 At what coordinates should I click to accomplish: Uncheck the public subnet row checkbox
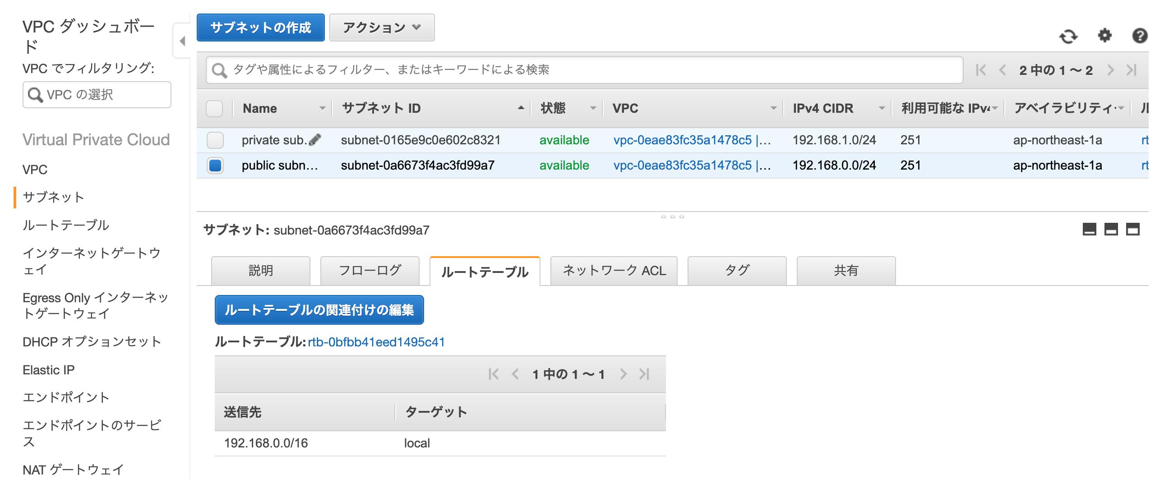[215, 166]
